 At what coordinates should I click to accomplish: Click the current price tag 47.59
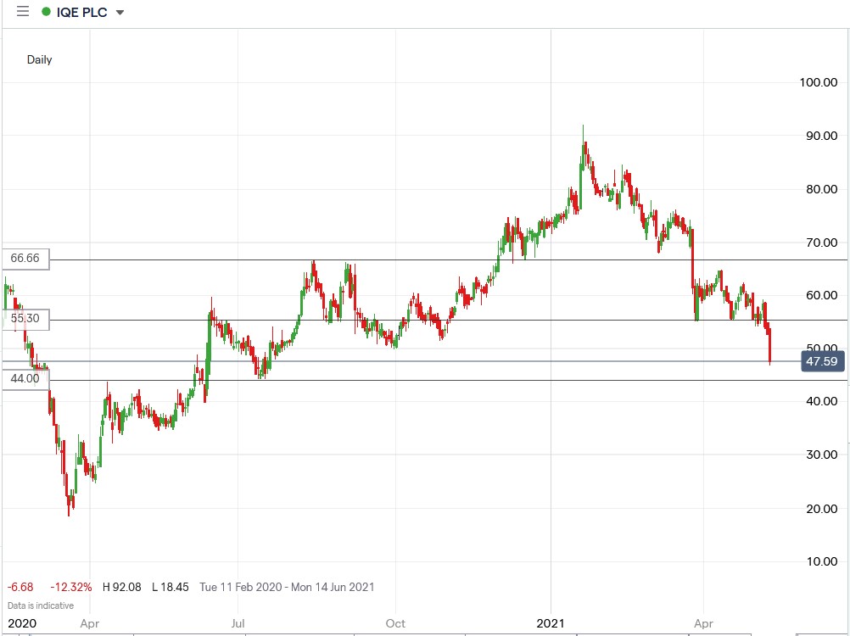(822, 361)
